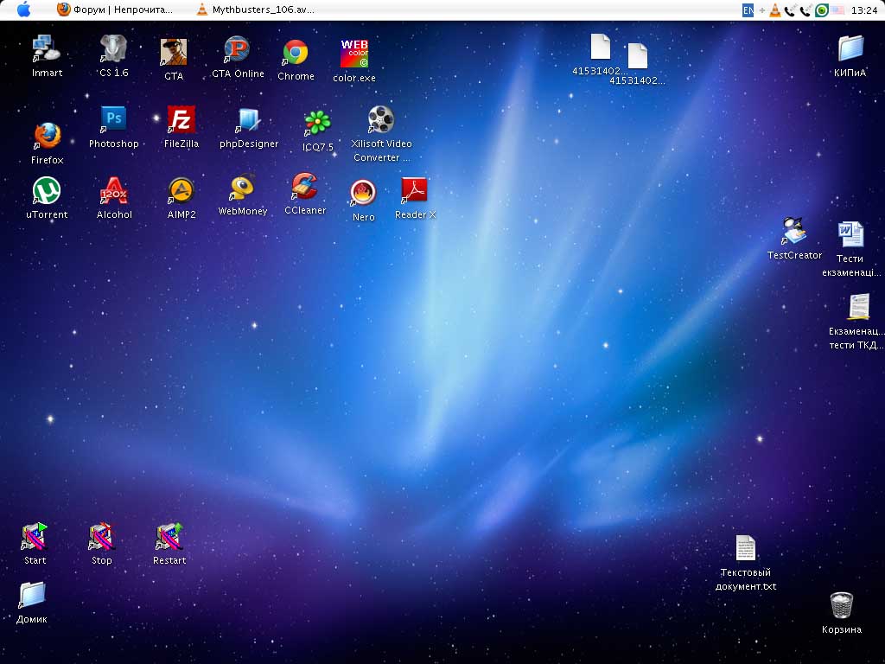Open the Photoshop desktop shortcut
This screenshot has height=664, width=885.
pyautogui.click(x=113, y=119)
